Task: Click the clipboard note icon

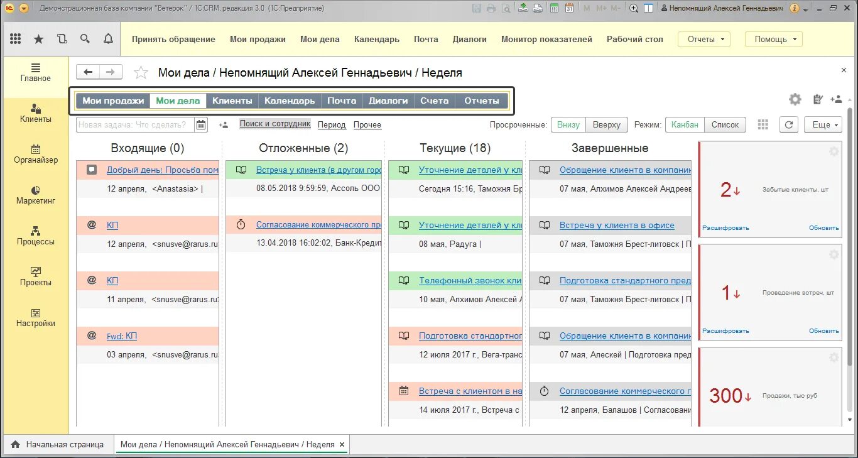Action: (817, 99)
